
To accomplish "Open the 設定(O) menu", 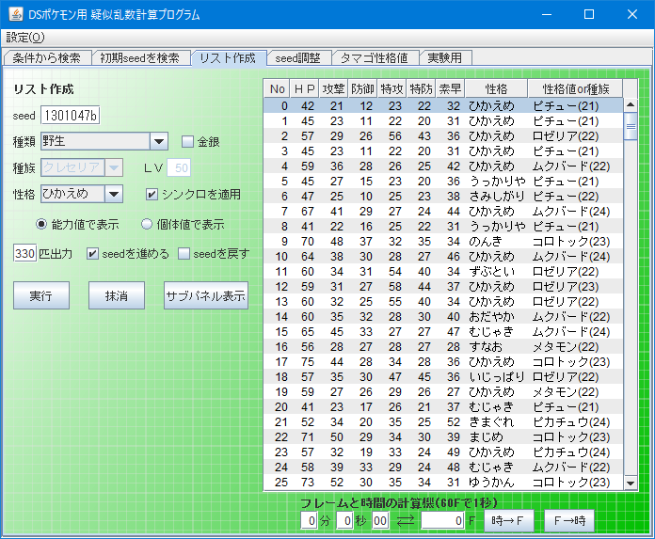I will (25, 38).
